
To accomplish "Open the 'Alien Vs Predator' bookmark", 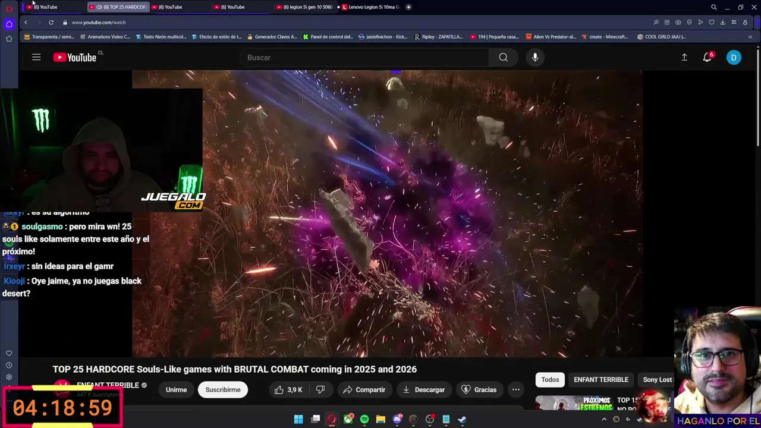I will pos(551,36).
